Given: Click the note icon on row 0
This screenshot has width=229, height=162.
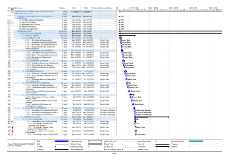Looking at the screenshot, I should (x=12, y=12).
